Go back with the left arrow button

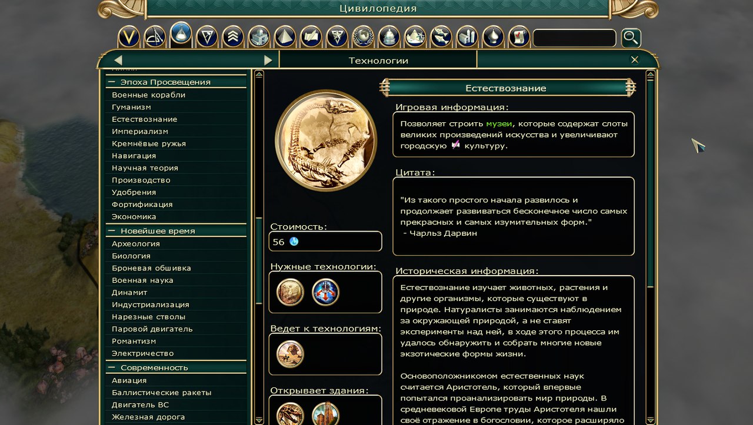pos(118,60)
